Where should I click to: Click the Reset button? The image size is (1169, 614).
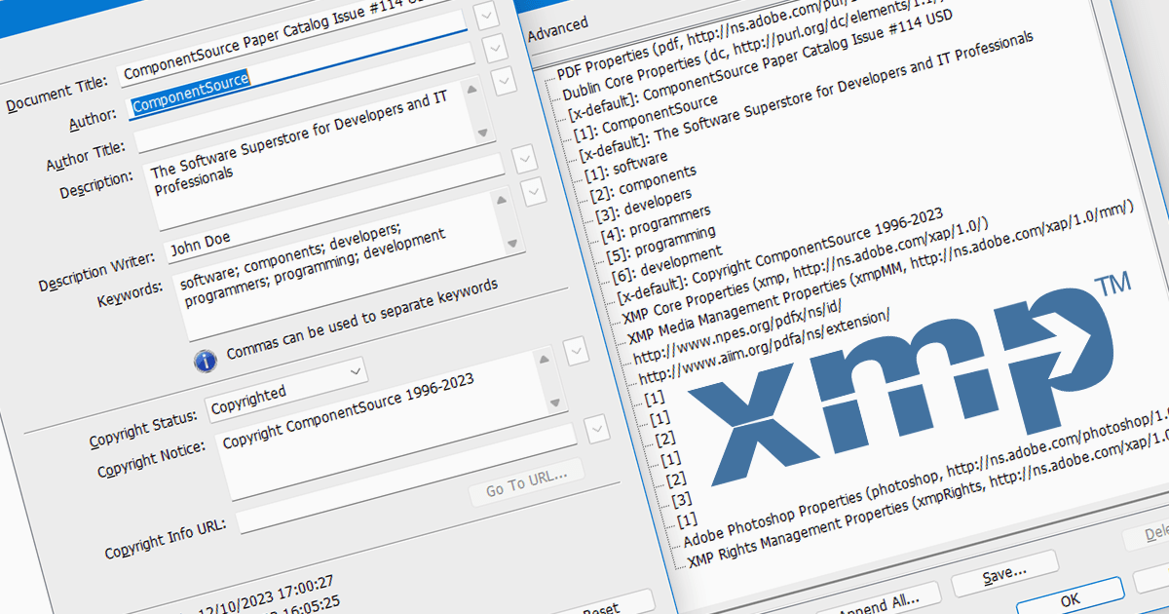tap(602, 609)
